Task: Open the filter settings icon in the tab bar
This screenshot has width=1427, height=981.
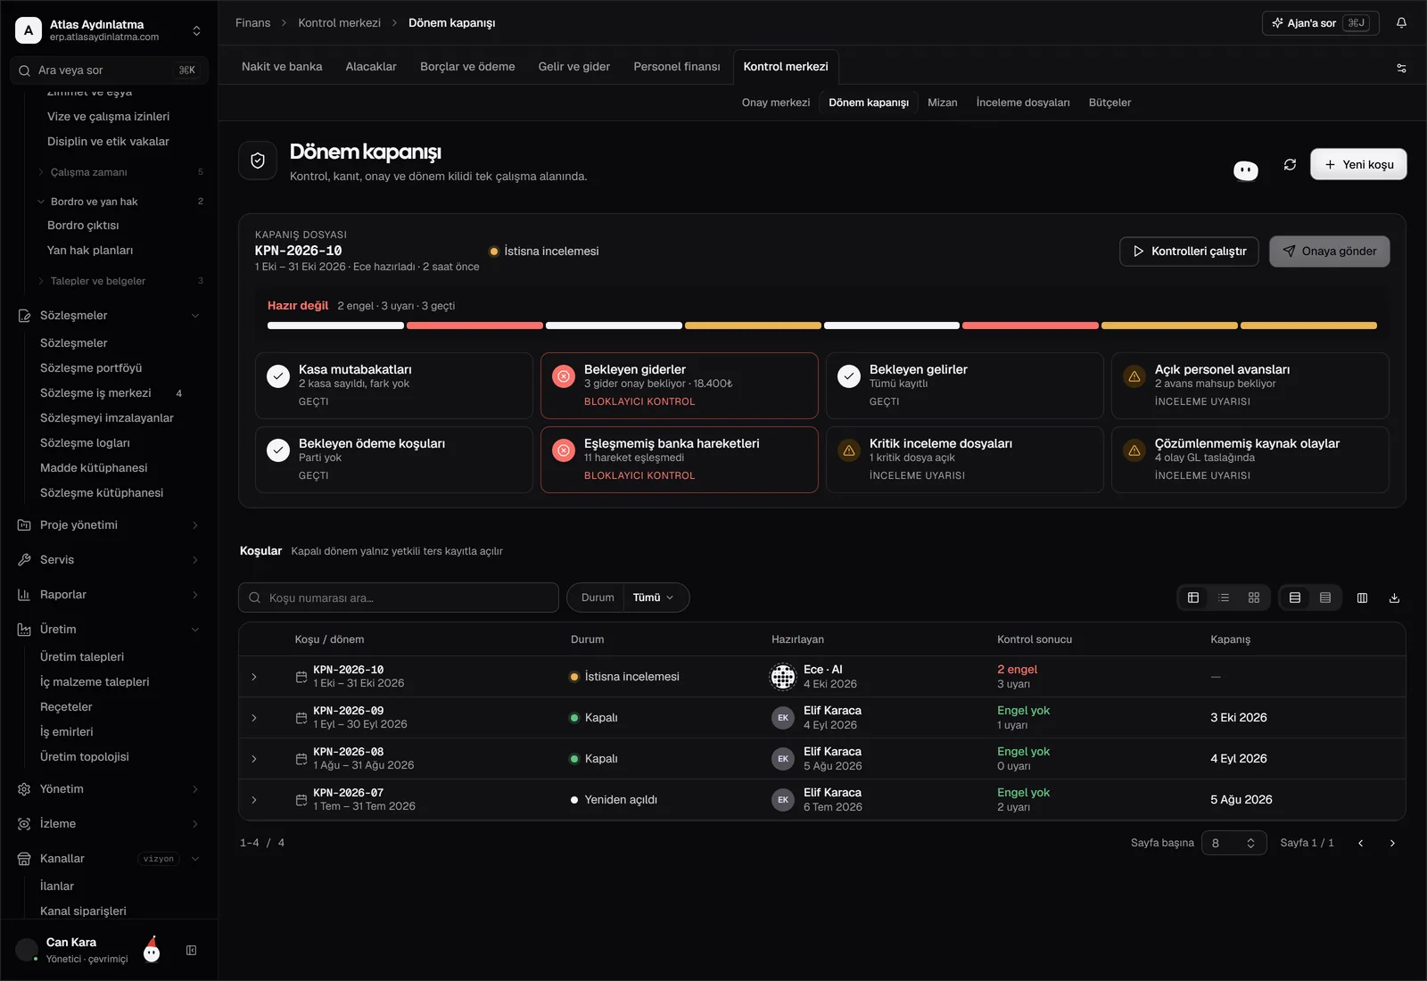Action: (x=1401, y=68)
